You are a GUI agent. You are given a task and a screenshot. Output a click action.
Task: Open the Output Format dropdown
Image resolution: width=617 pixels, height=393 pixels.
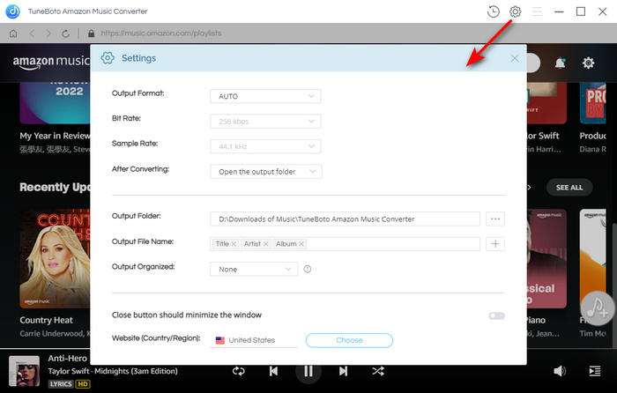(265, 96)
